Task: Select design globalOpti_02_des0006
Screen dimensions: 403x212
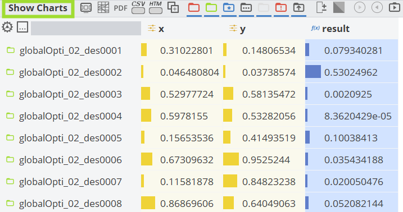Action: (70, 160)
